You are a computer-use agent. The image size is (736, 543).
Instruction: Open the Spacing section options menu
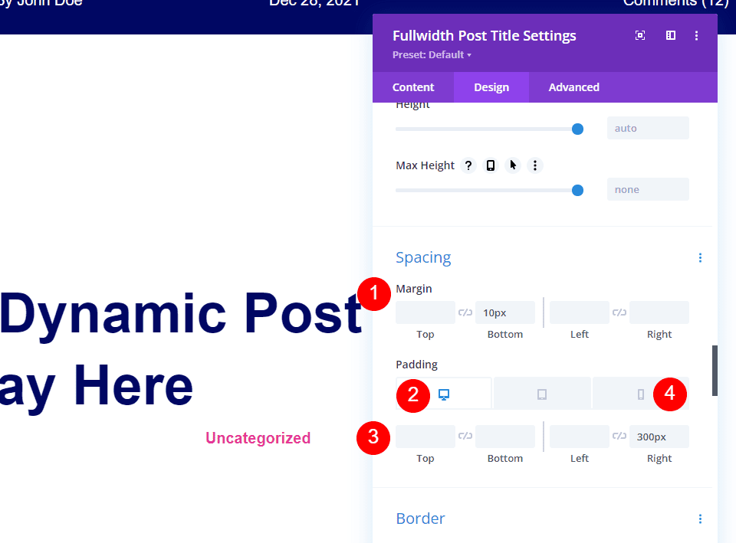click(700, 258)
